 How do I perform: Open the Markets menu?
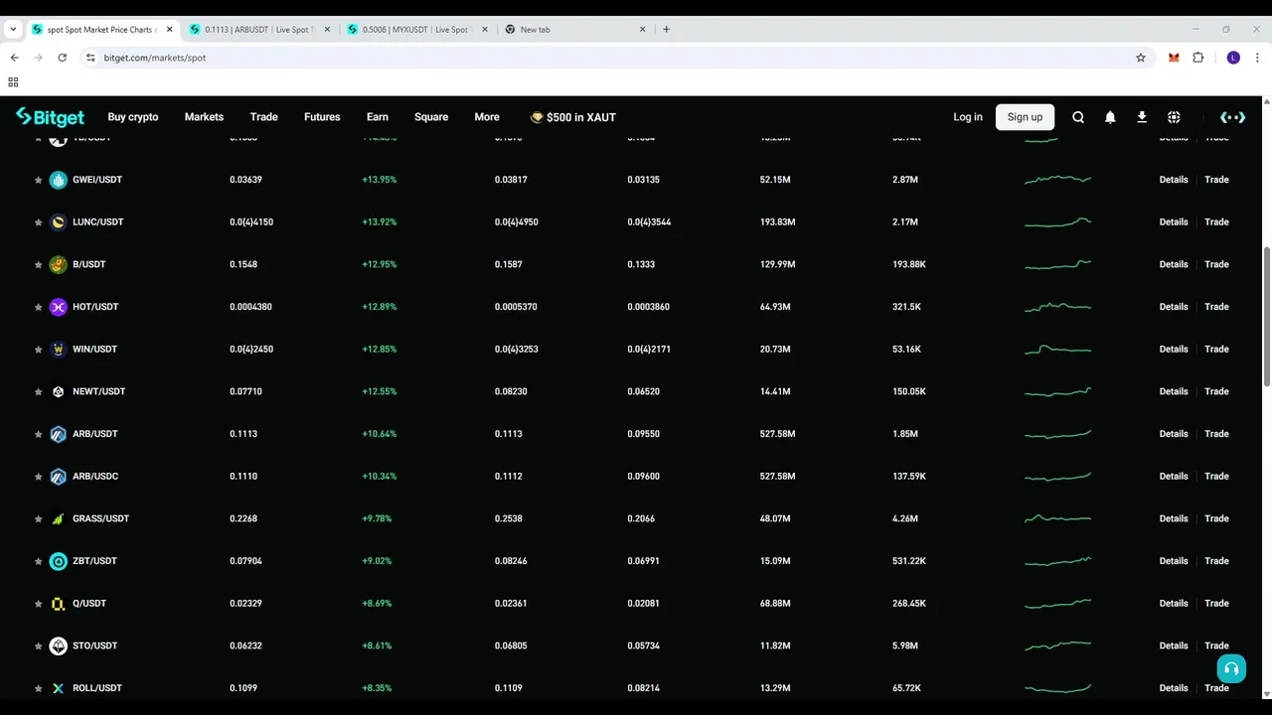click(204, 117)
